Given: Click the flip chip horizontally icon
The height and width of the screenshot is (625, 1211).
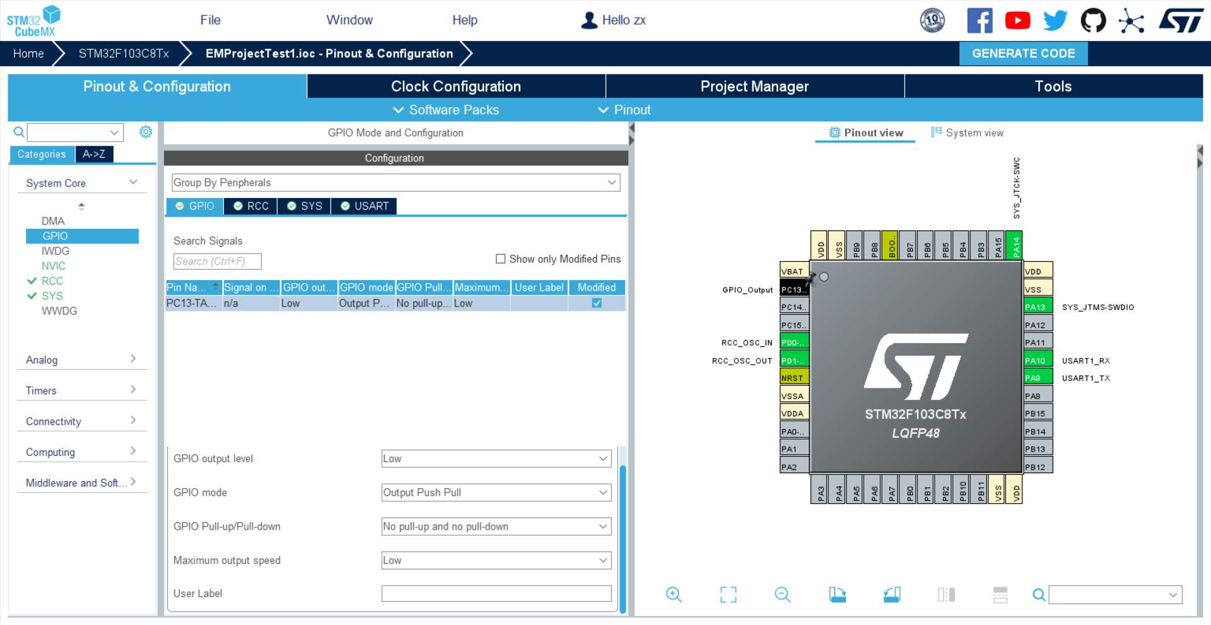Looking at the screenshot, I should pos(946,594).
